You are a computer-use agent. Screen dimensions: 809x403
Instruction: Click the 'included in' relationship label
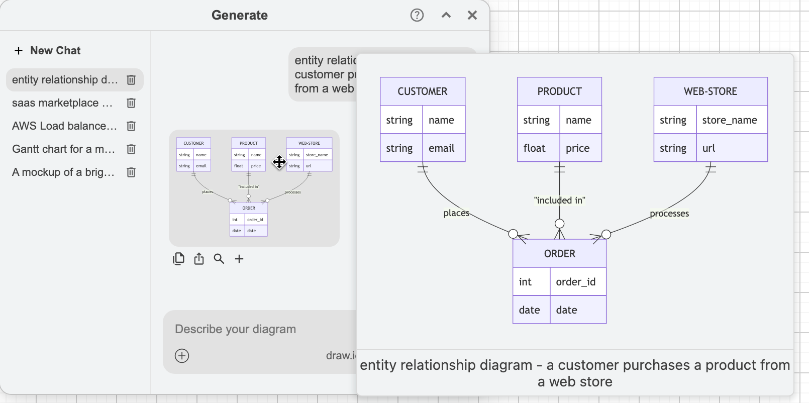tap(560, 200)
